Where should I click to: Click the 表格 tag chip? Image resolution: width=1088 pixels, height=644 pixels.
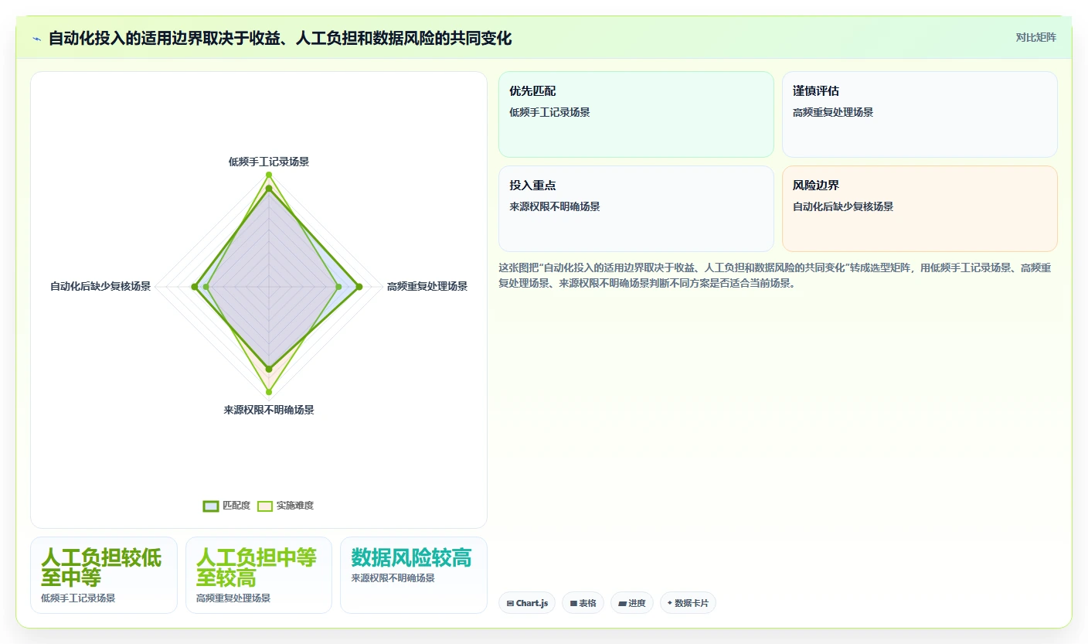point(583,603)
